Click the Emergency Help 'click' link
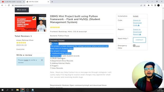 pyautogui.click(x=138, y=46)
